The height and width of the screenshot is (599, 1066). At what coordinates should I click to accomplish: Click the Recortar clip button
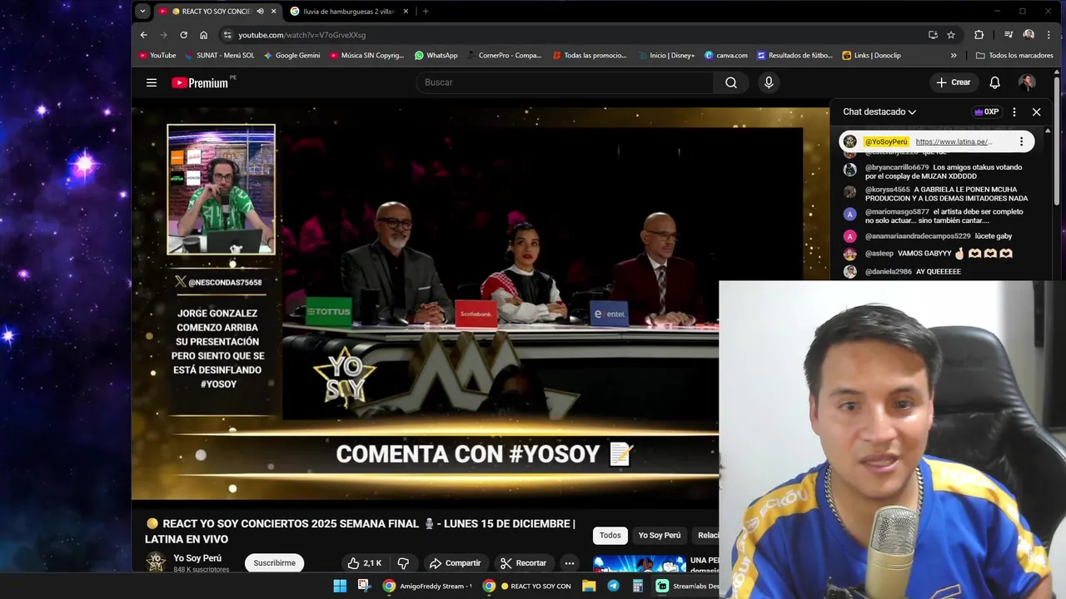523,563
